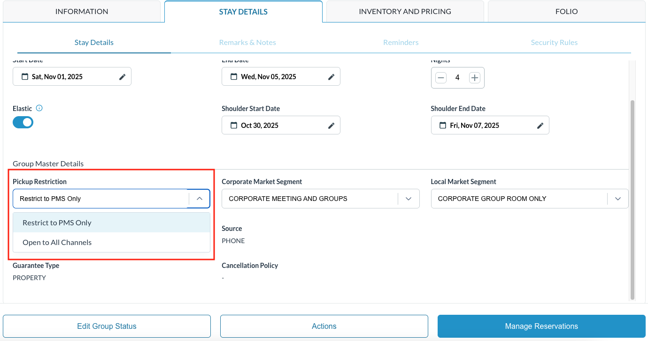The image size is (648, 341).
Task: Open the Local Market Segment dropdown
Action: (x=617, y=199)
